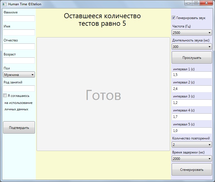Expand the Длительность звука (мс) combo box
The width and height of the screenshot is (215, 182).
coord(192,47)
